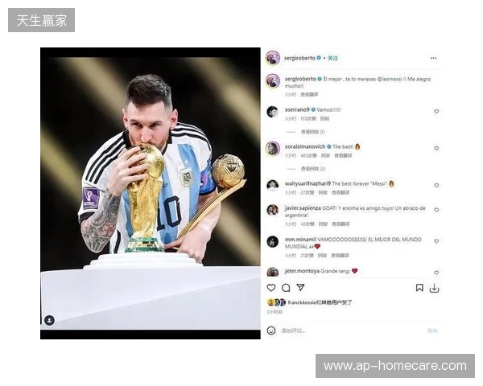This screenshot has height=386, width=483.
Task: View translation of sergiroberto's caption
Action: 309,95
